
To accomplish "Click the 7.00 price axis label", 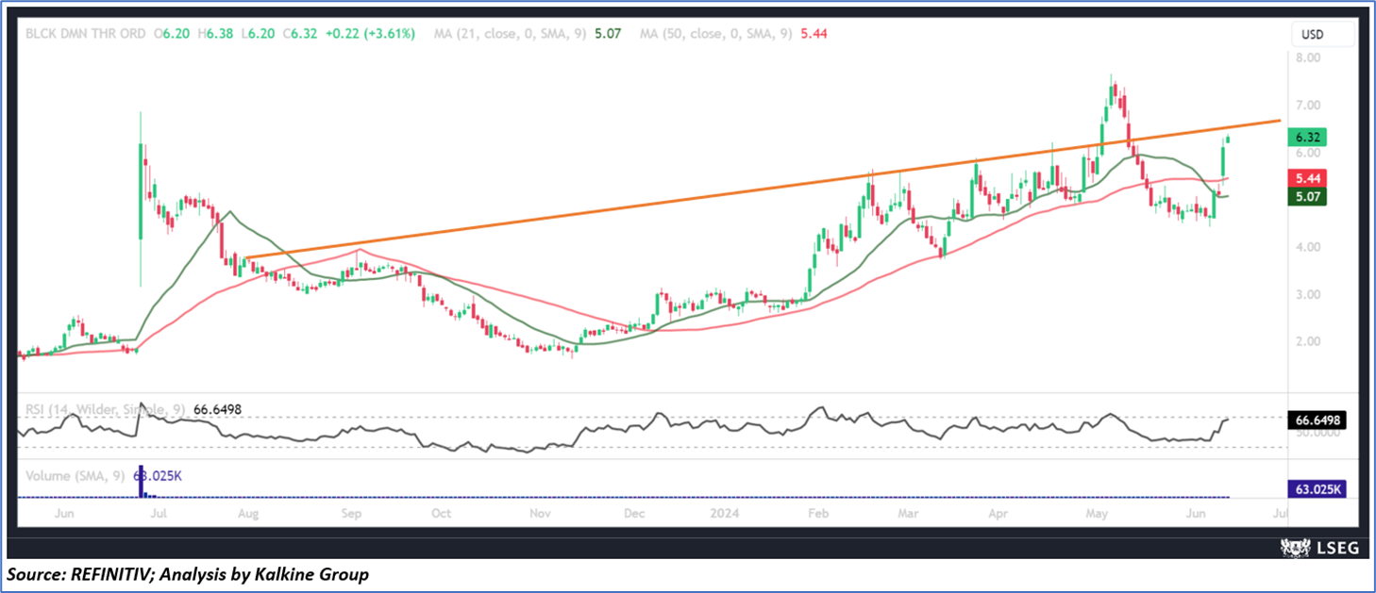I will [x=1308, y=105].
